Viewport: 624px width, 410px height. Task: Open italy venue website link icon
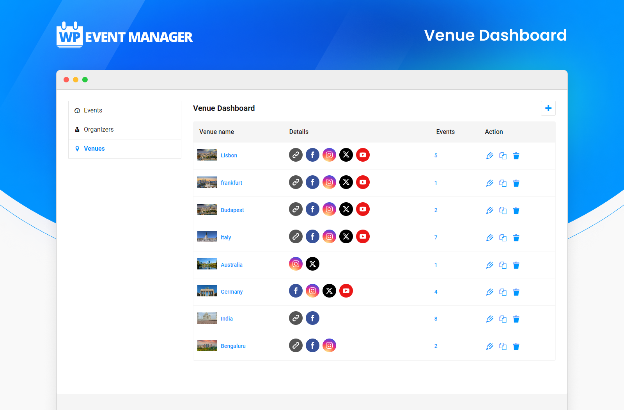click(x=296, y=237)
